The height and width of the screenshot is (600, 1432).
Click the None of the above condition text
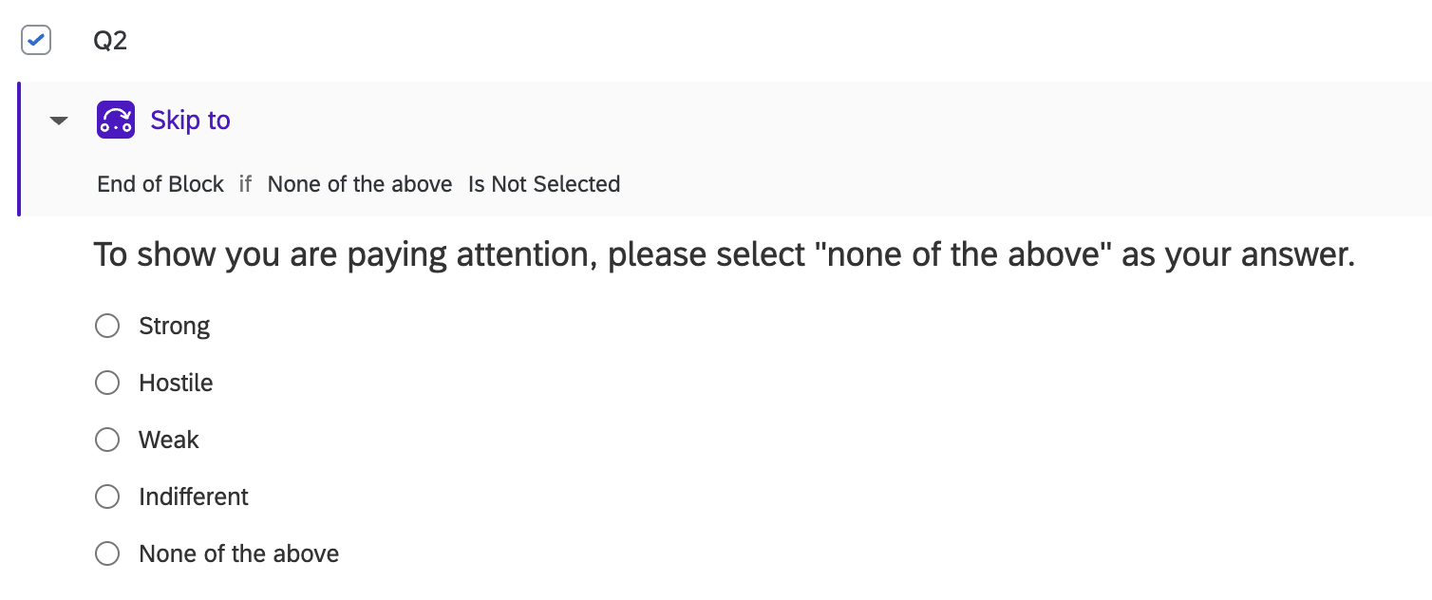360,184
